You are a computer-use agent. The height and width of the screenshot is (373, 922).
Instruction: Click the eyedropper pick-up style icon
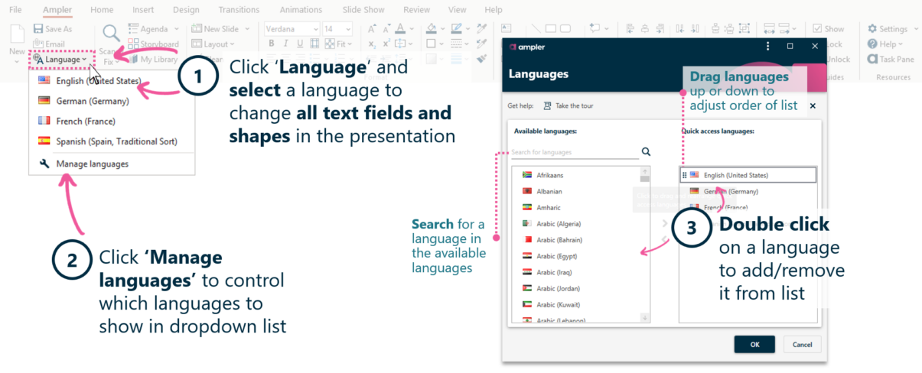[x=481, y=29]
